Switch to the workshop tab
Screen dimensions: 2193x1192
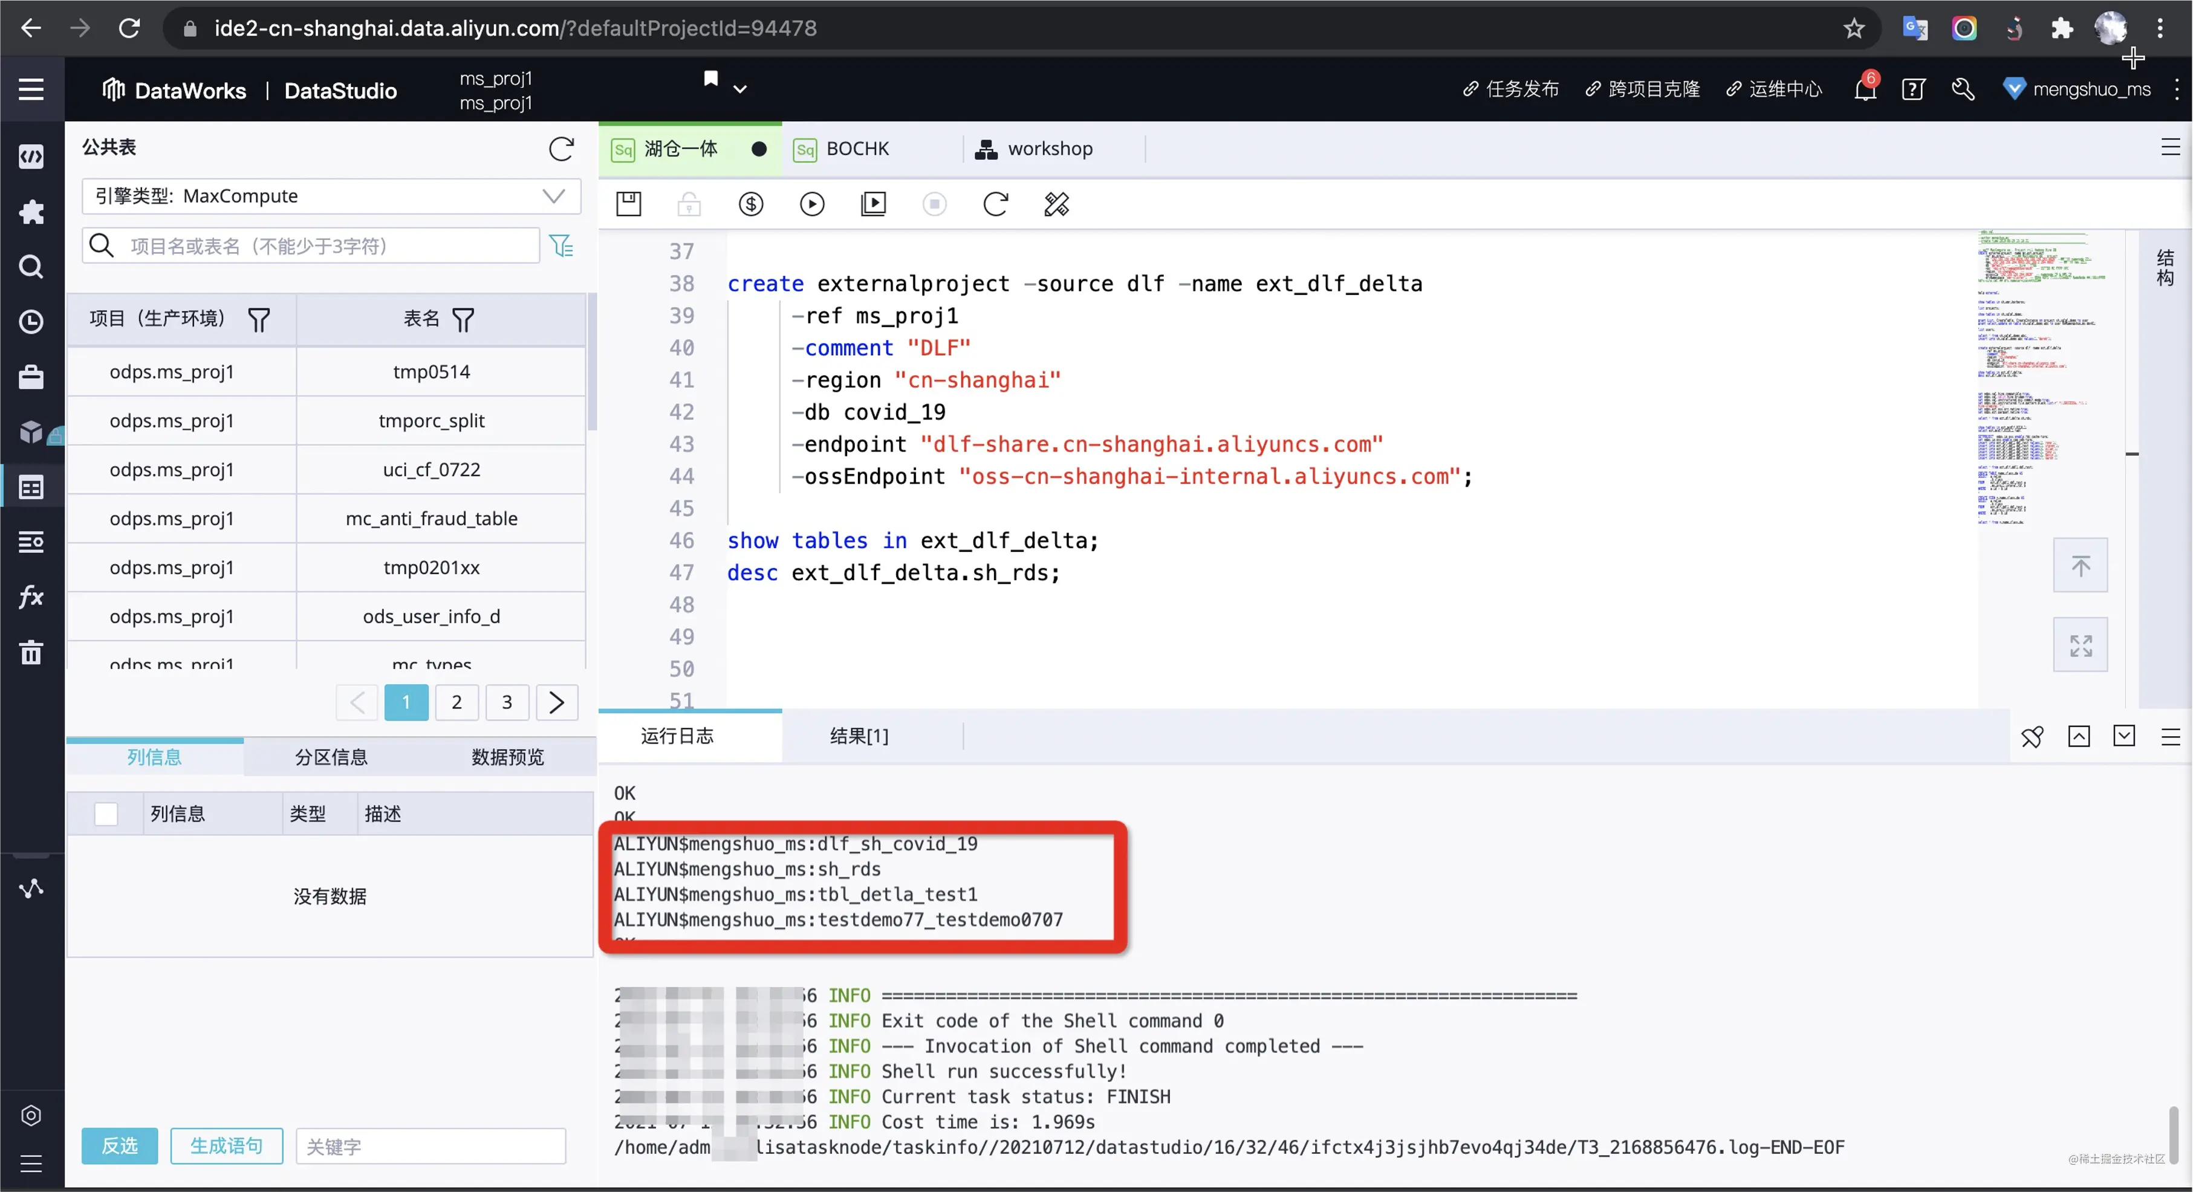1054,149
